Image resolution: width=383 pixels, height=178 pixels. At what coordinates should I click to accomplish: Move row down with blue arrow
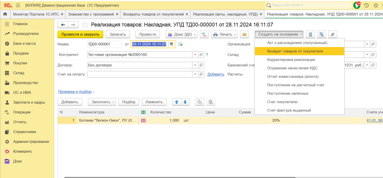185,102
